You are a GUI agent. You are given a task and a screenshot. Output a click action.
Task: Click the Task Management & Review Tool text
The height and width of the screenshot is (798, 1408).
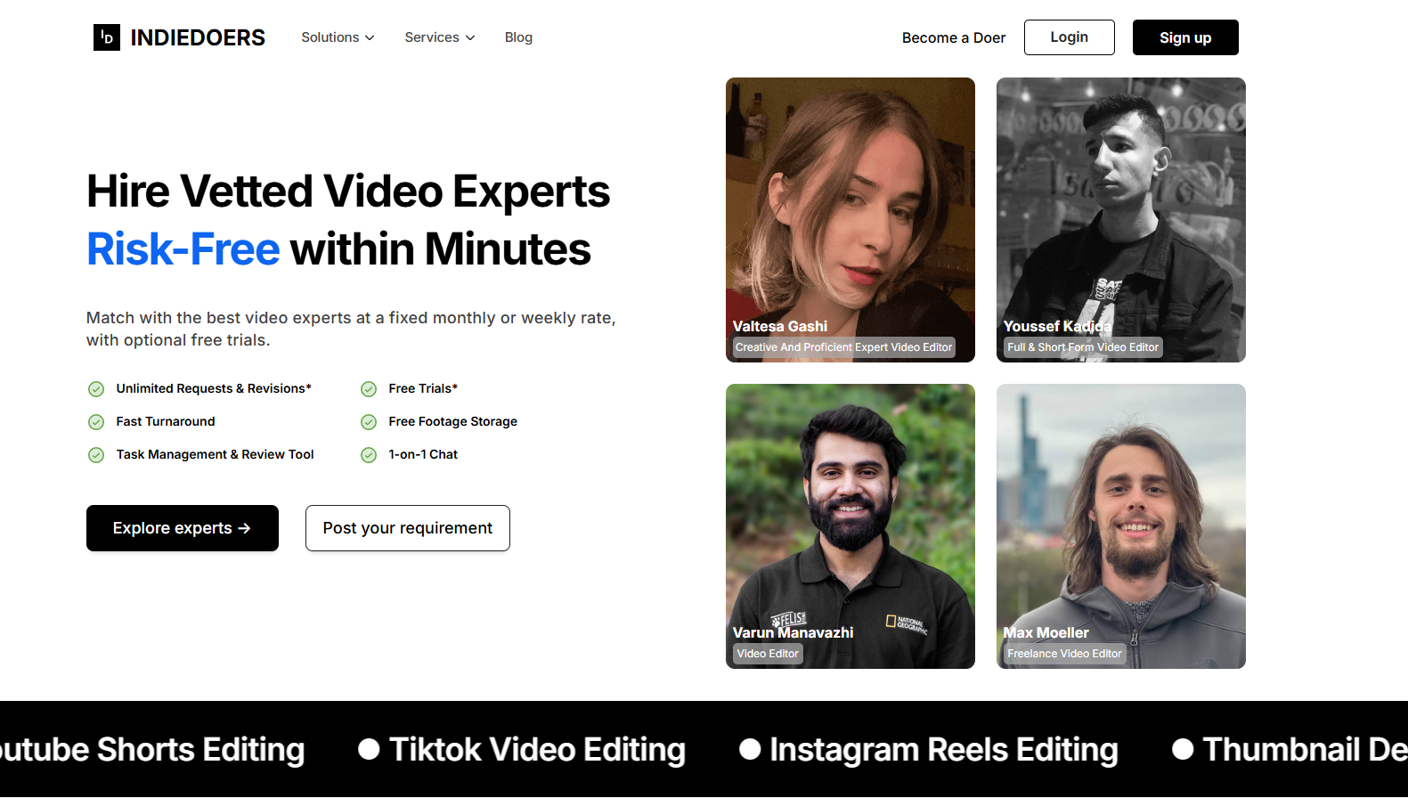click(215, 454)
